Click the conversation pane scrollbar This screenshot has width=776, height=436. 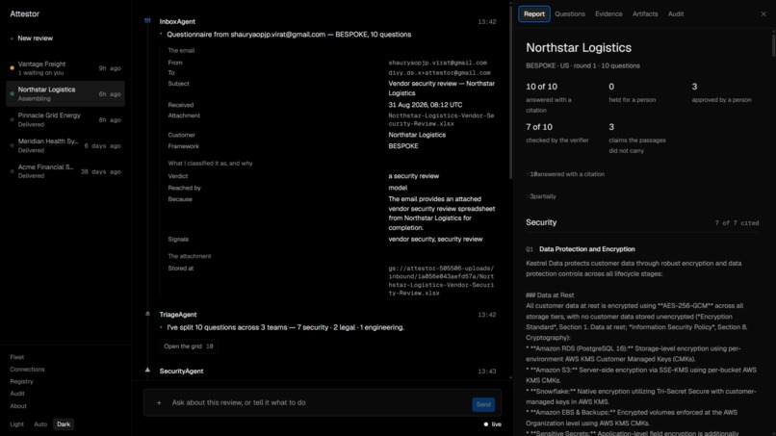tap(510, 91)
